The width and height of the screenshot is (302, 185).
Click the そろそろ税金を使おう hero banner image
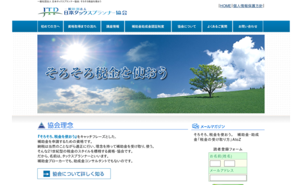pos(151,74)
